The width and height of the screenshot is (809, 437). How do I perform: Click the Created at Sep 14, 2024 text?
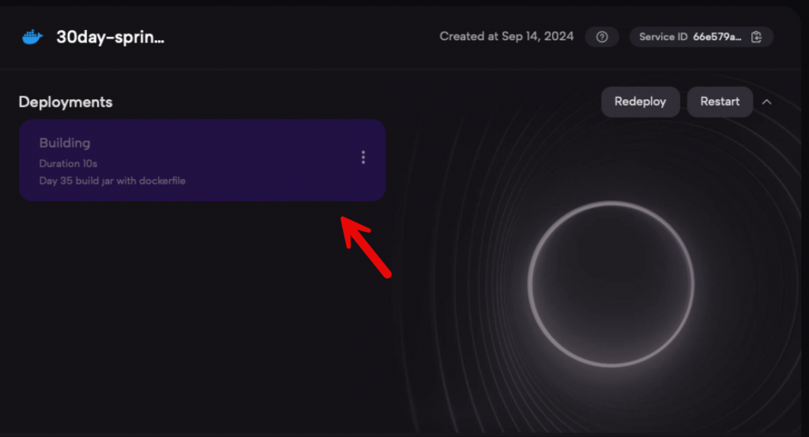[x=506, y=36]
